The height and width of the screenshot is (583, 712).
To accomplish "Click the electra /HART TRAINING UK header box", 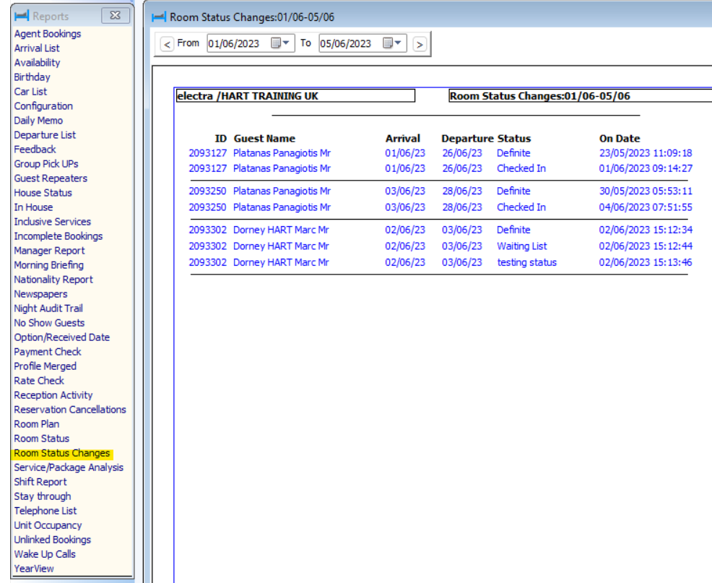I will click(295, 96).
